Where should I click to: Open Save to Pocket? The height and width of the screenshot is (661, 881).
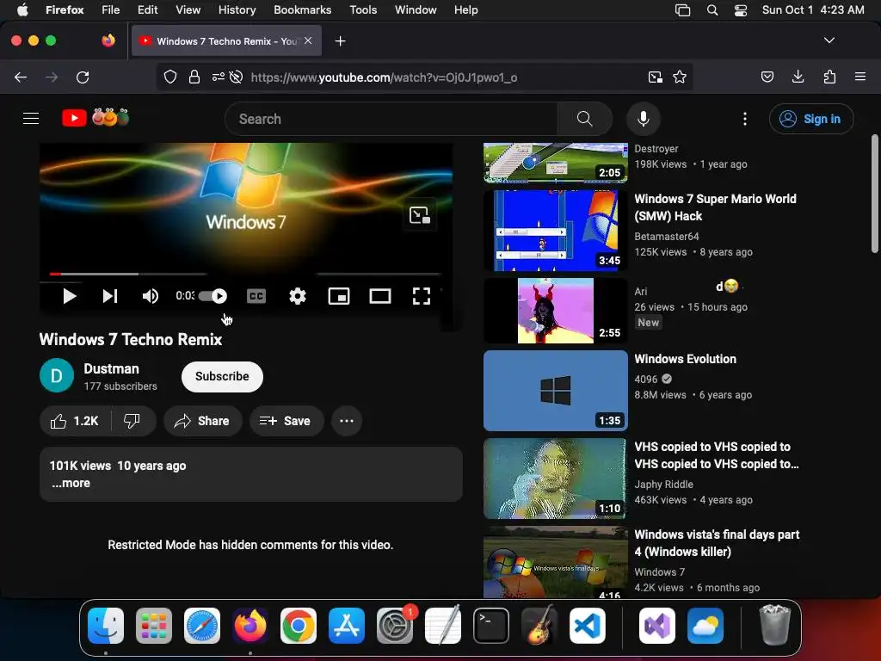[x=767, y=77]
